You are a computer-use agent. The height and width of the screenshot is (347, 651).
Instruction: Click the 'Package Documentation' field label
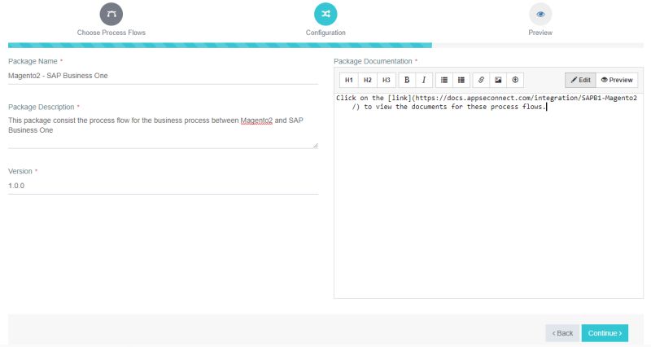373,61
